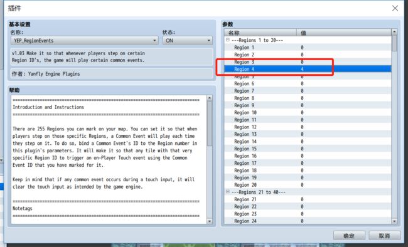Click the value 4 of Region 4

point(302,69)
